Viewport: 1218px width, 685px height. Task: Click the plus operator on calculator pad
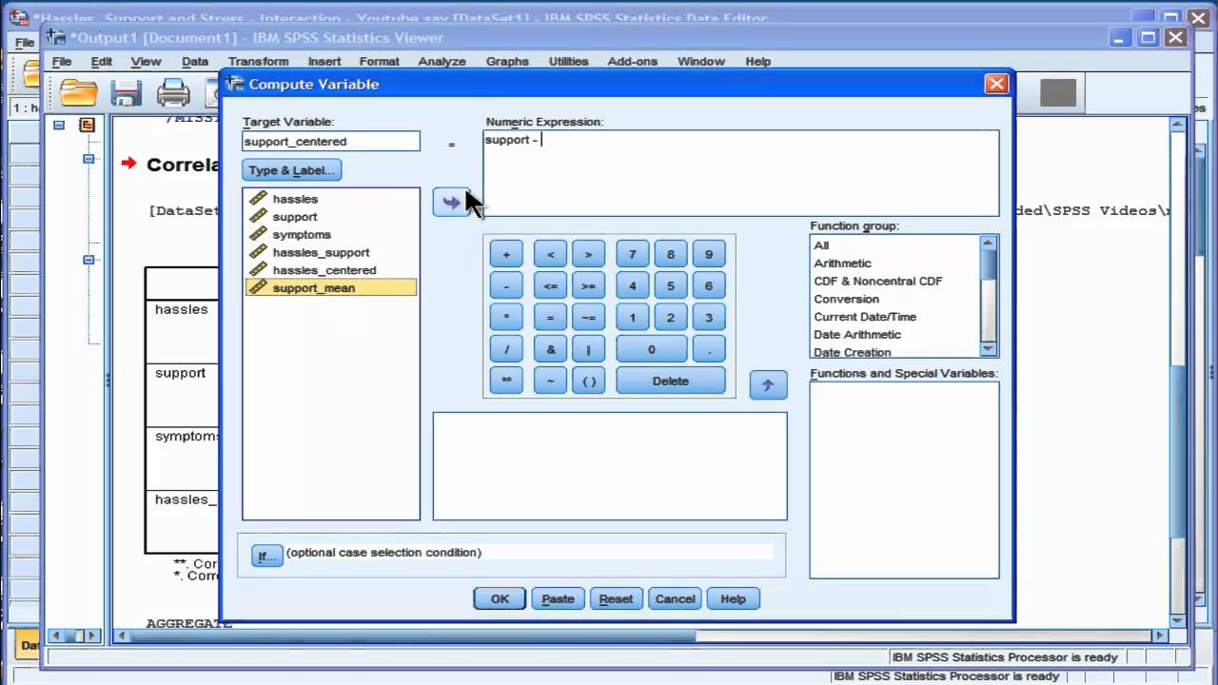click(506, 255)
